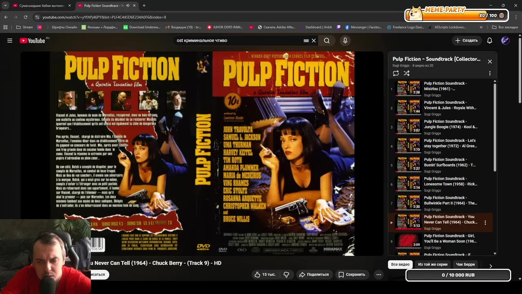
Task: Click the magnifier search button
Action: [327, 40]
